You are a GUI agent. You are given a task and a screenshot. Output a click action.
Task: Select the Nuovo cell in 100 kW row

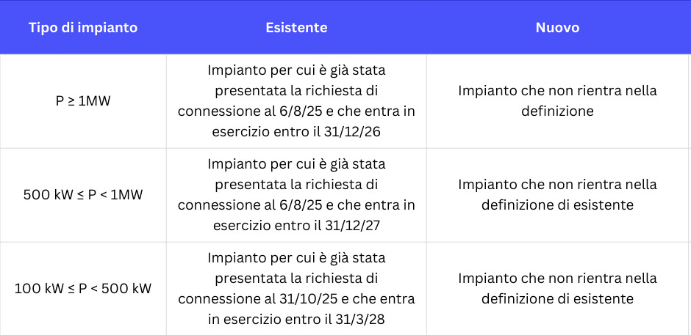coord(557,289)
